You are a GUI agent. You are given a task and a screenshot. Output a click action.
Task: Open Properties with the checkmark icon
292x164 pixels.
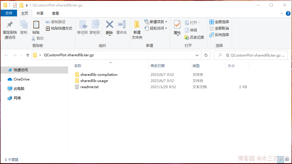[x=177, y=25]
